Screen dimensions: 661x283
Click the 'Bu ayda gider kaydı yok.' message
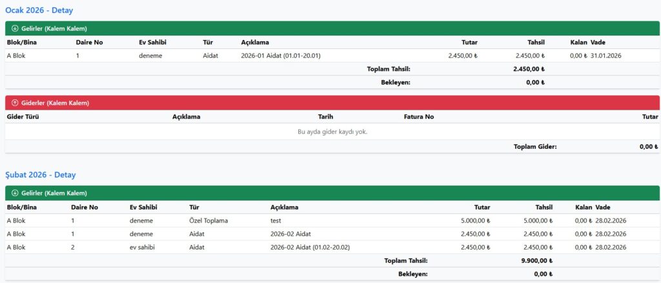[332, 132]
